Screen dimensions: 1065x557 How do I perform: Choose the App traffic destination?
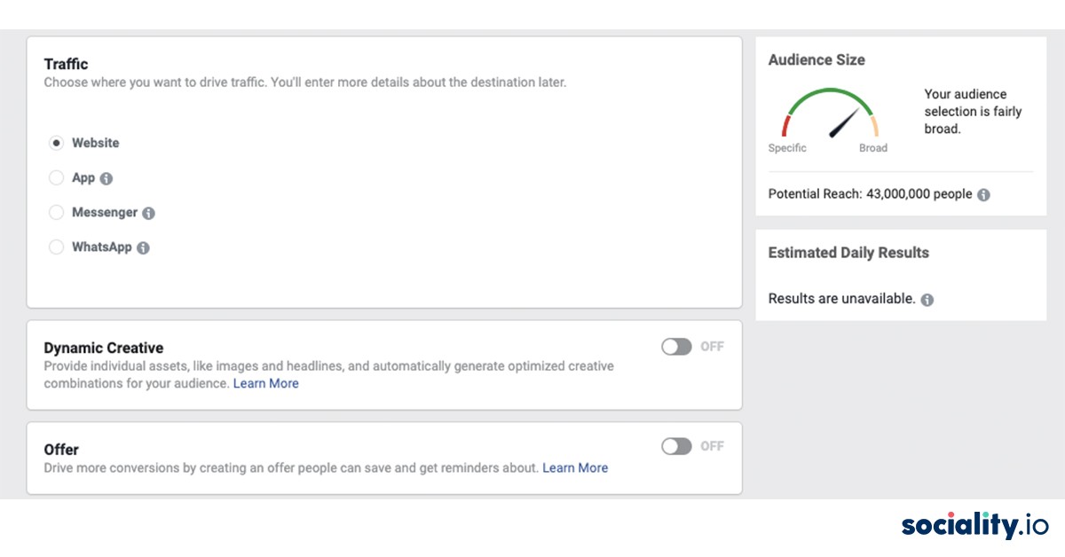pos(56,177)
